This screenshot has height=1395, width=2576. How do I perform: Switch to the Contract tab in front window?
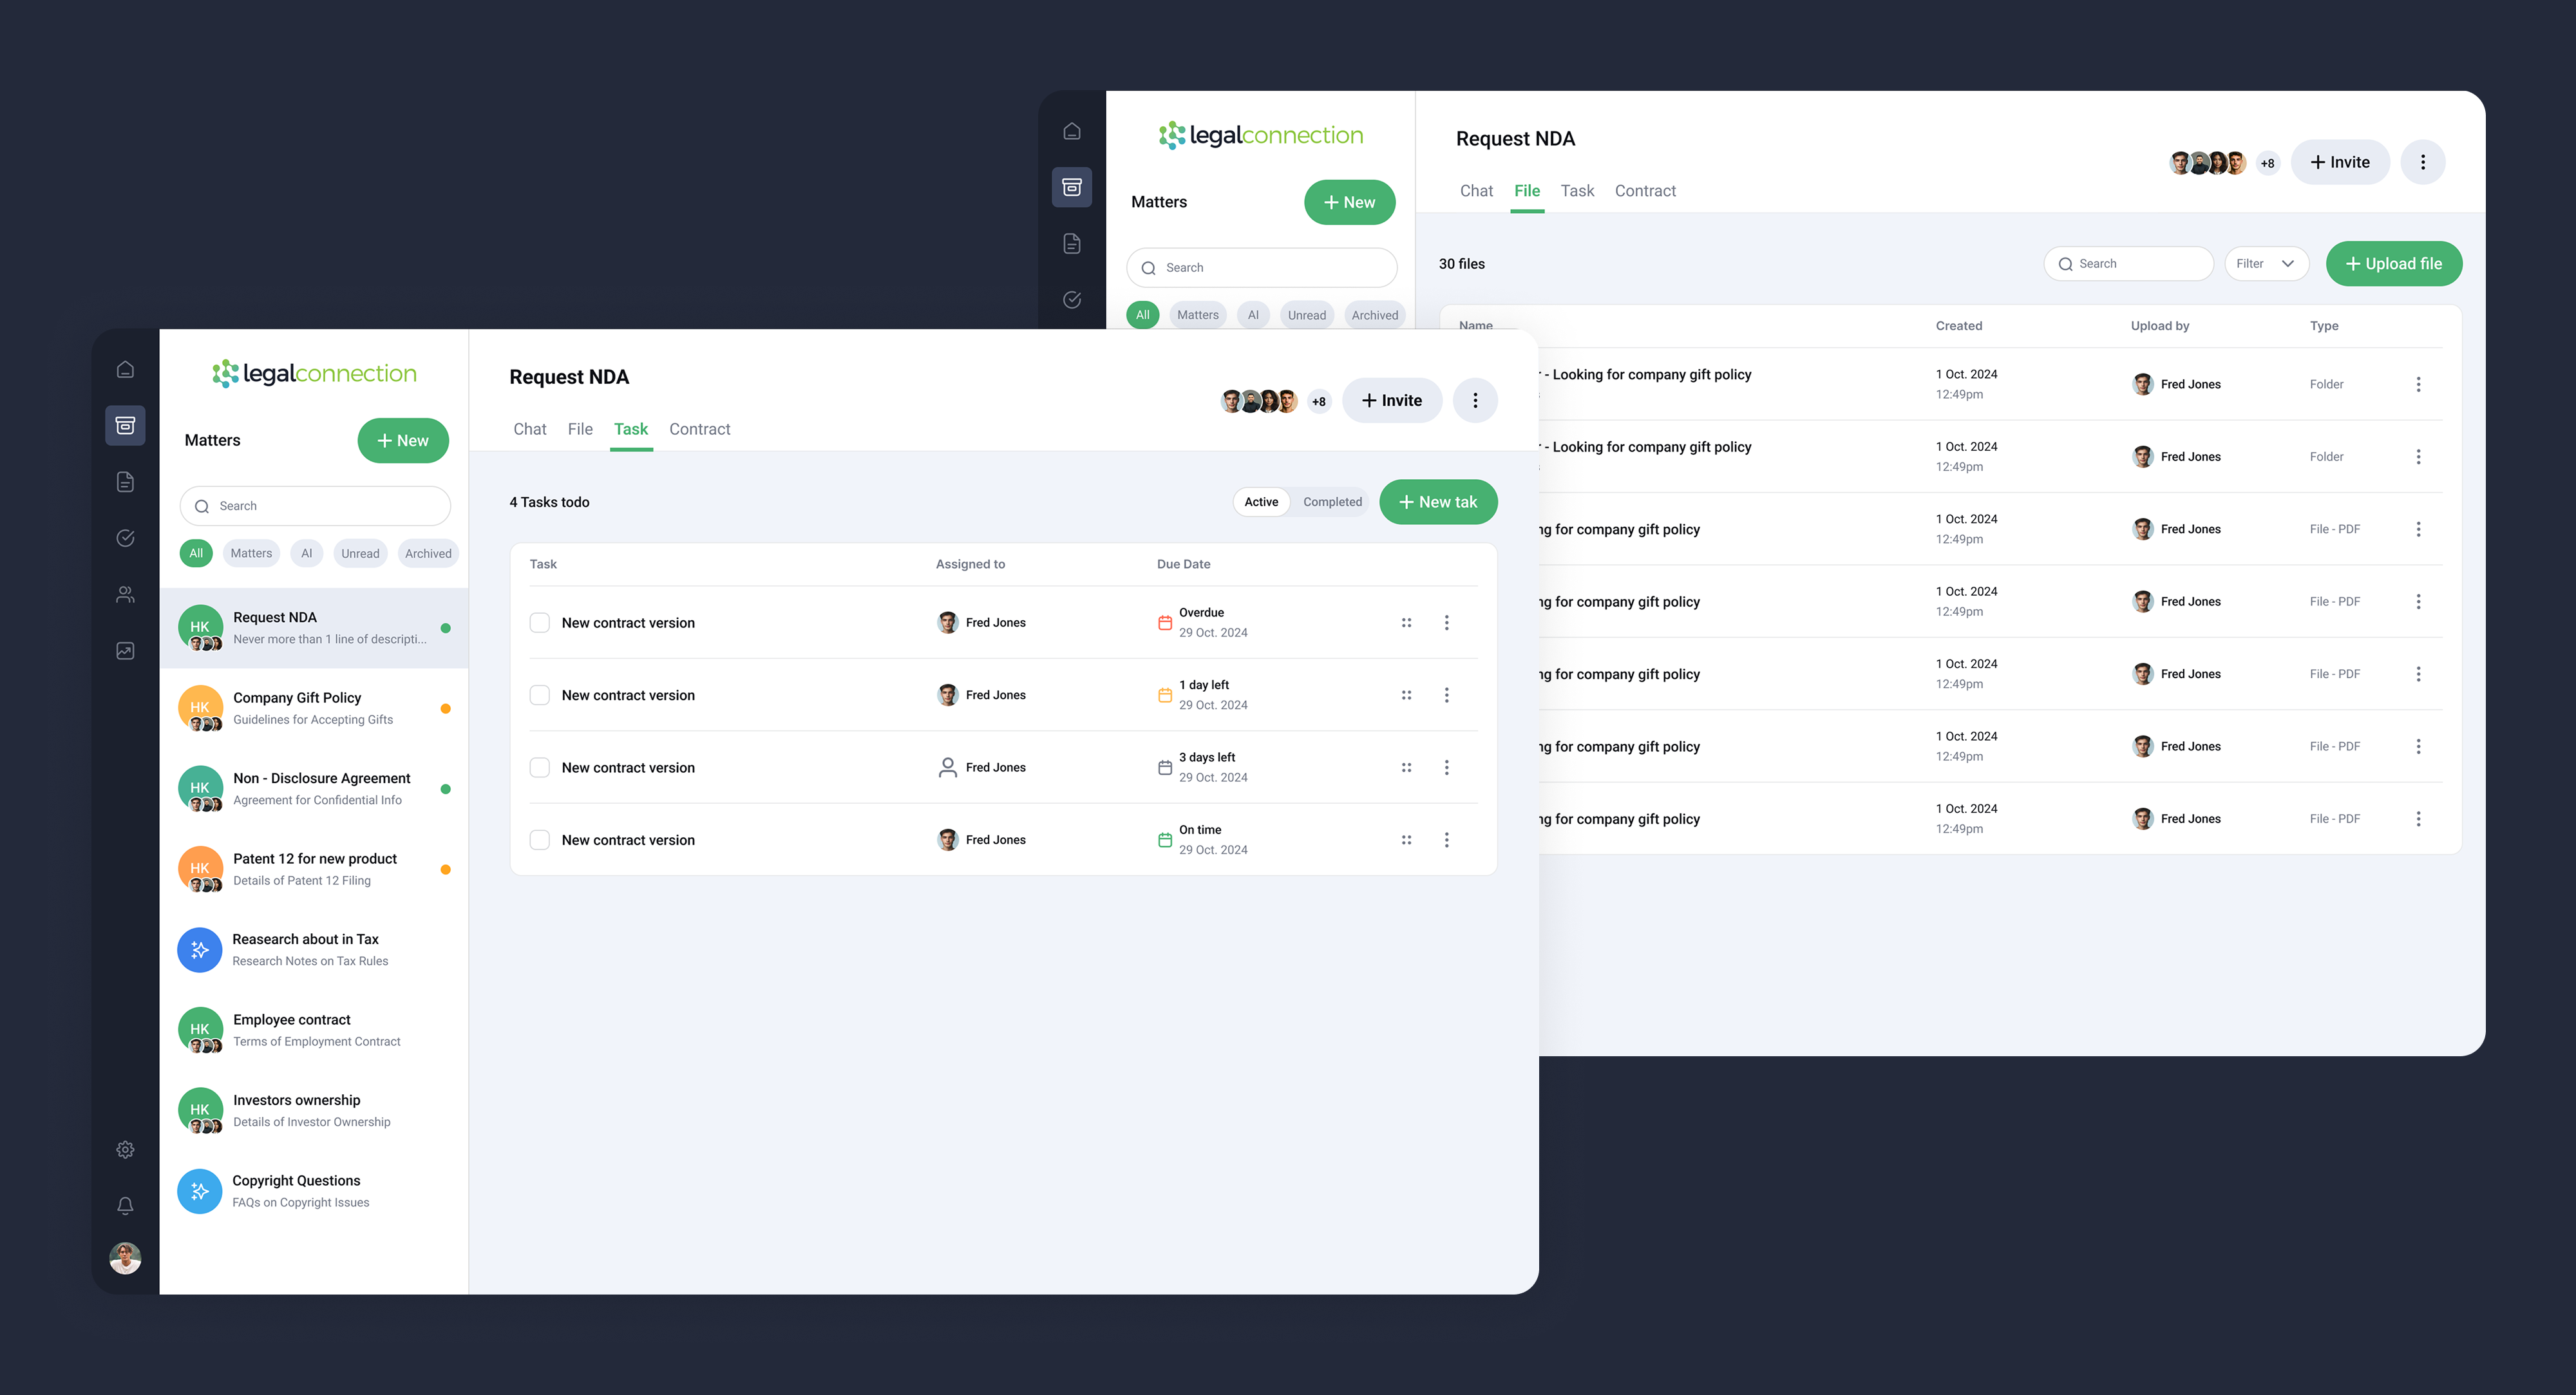coord(699,429)
